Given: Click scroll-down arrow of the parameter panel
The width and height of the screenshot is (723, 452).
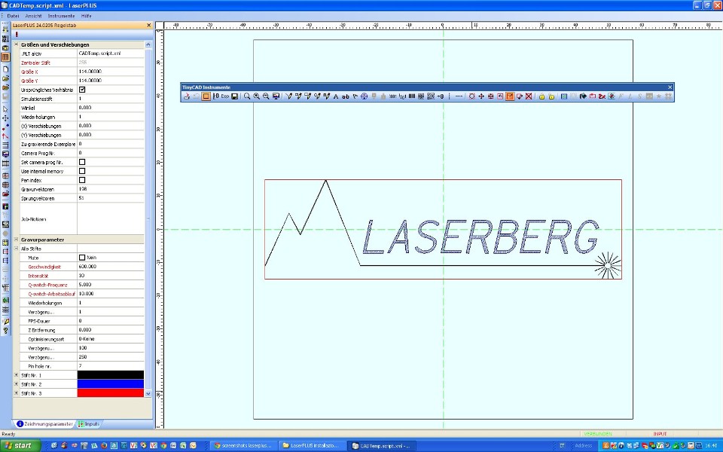Looking at the screenshot, I should pyautogui.click(x=148, y=393).
